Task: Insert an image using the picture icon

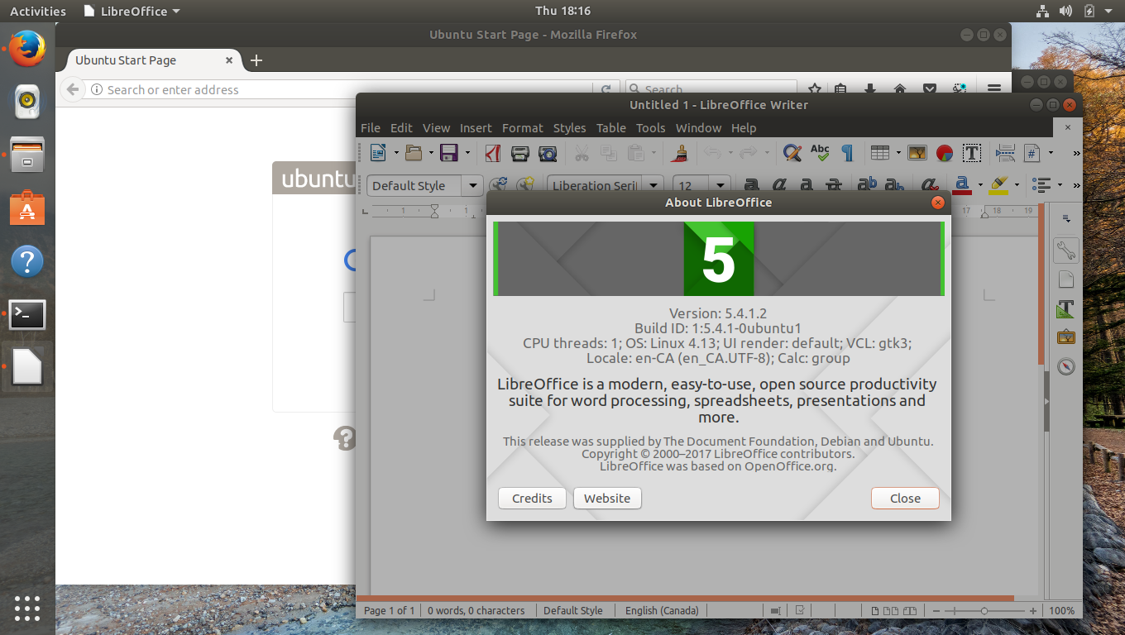Action: tap(917, 153)
